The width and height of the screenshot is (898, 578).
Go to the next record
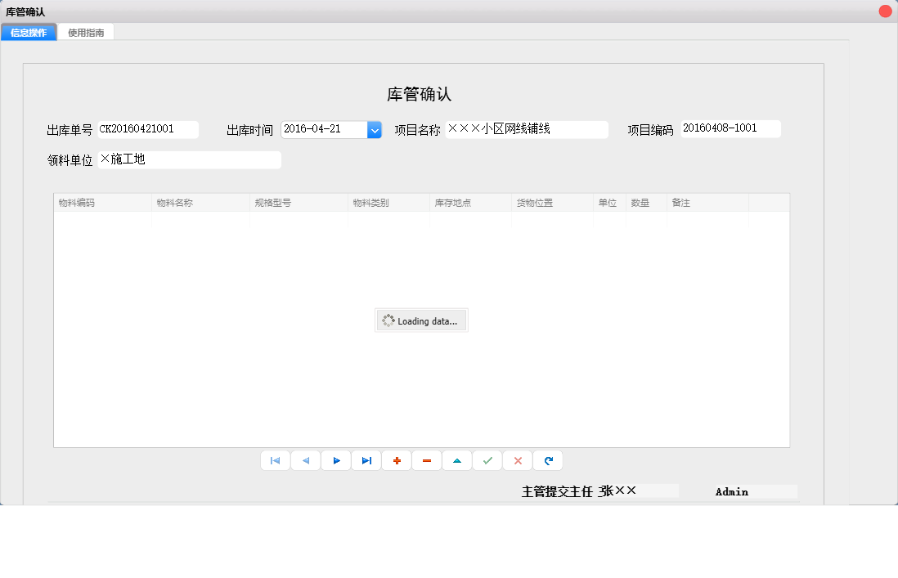point(335,460)
